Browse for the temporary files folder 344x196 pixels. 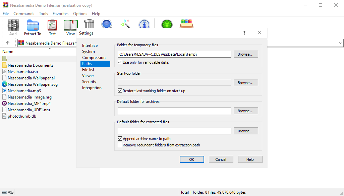click(x=248, y=54)
